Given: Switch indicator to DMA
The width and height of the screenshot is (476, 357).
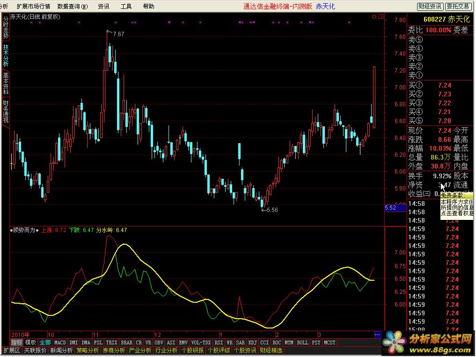Looking at the screenshot, I should 86,342.
